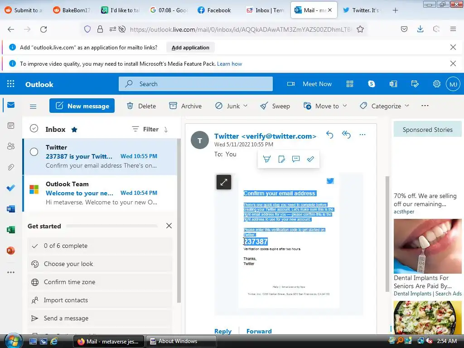Viewport: 464px width, 348px height.
Task: Dismiss the mailto application notification bar
Action: coord(453,47)
